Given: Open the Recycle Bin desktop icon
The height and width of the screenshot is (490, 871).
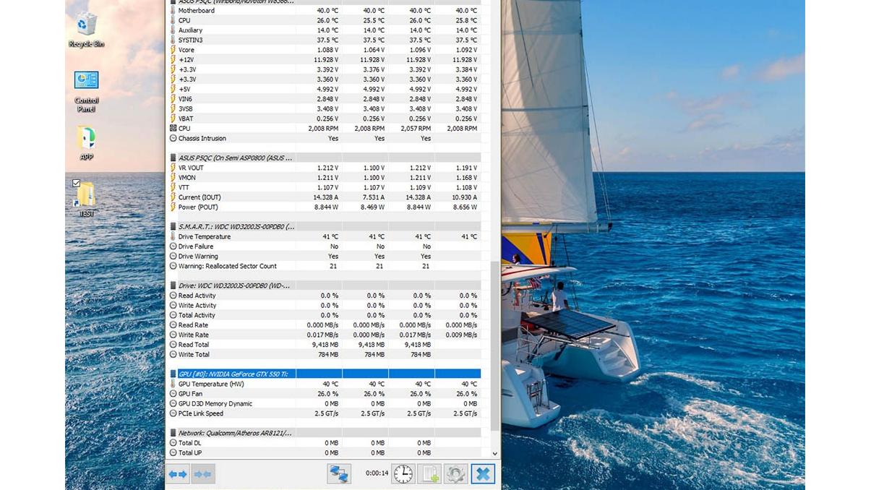Looking at the screenshot, I should pyautogui.click(x=86, y=29).
